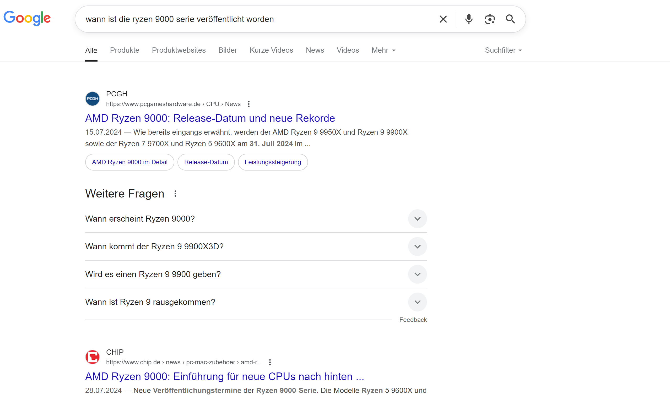Open options menu beside Weitere Fragen heading

(175, 194)
